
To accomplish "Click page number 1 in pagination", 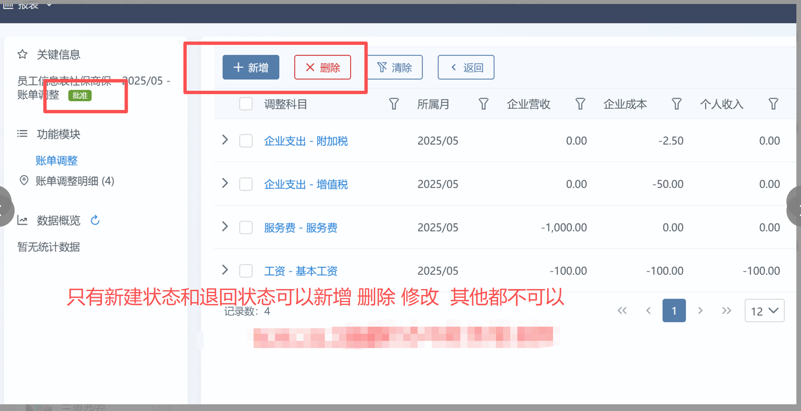I will pyautogui.click(x=674, y=311).
